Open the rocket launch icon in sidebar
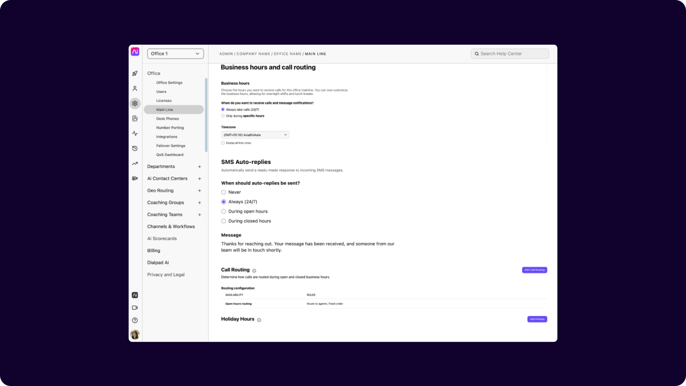 [135, 73]
